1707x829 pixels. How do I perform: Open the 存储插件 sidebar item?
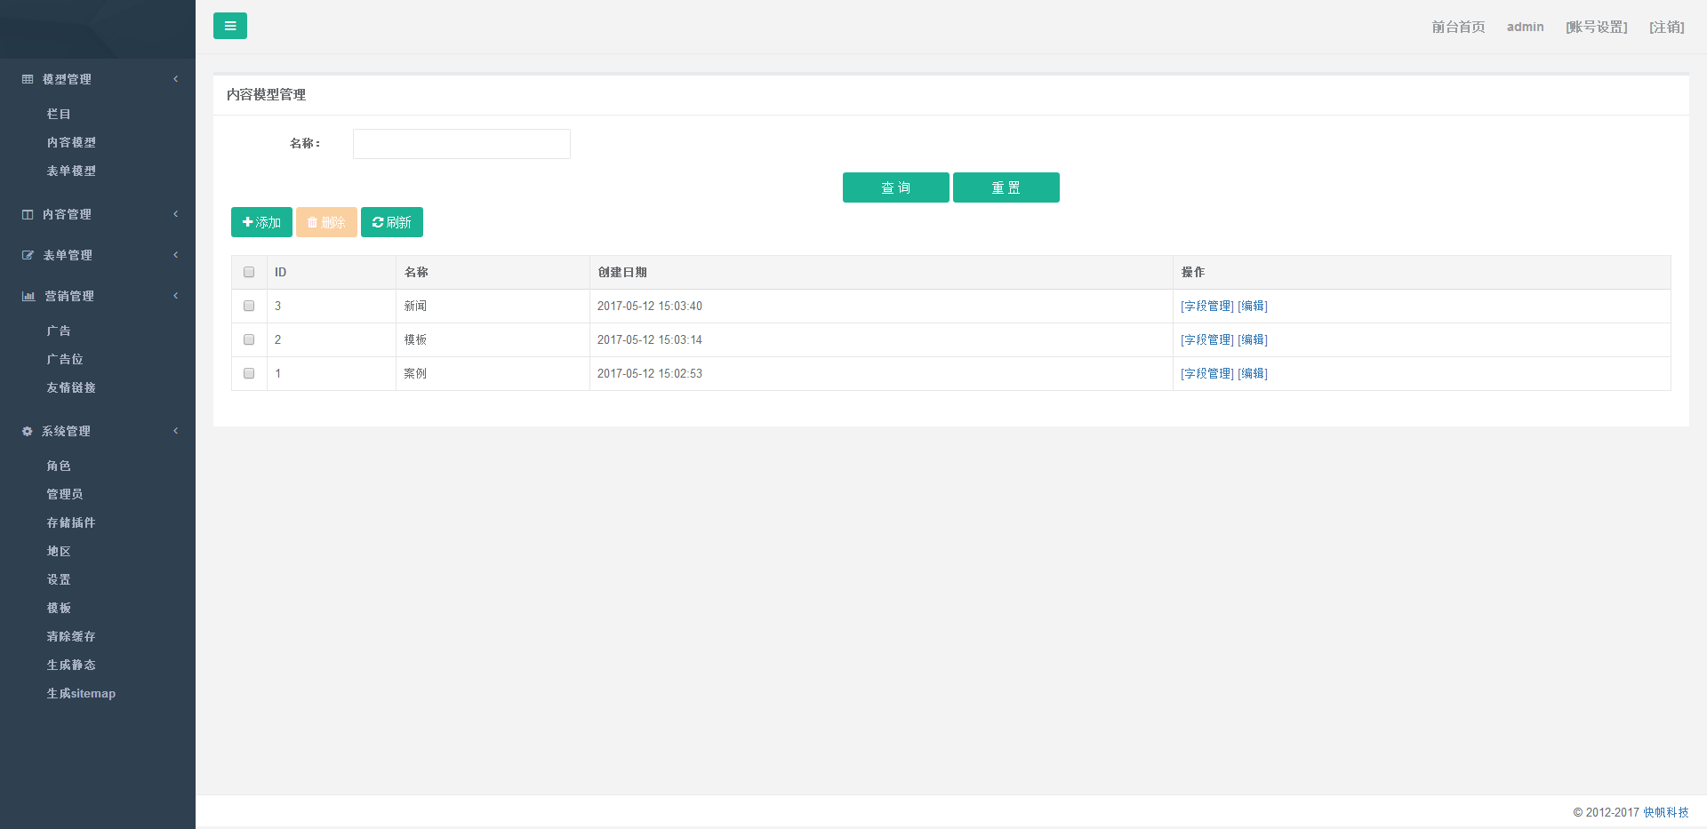pyautogui.click(x=71, y=522)
